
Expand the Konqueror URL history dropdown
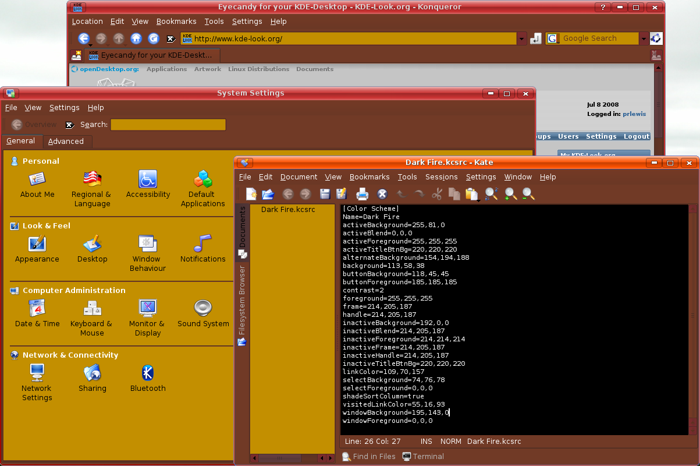point(521,38)
